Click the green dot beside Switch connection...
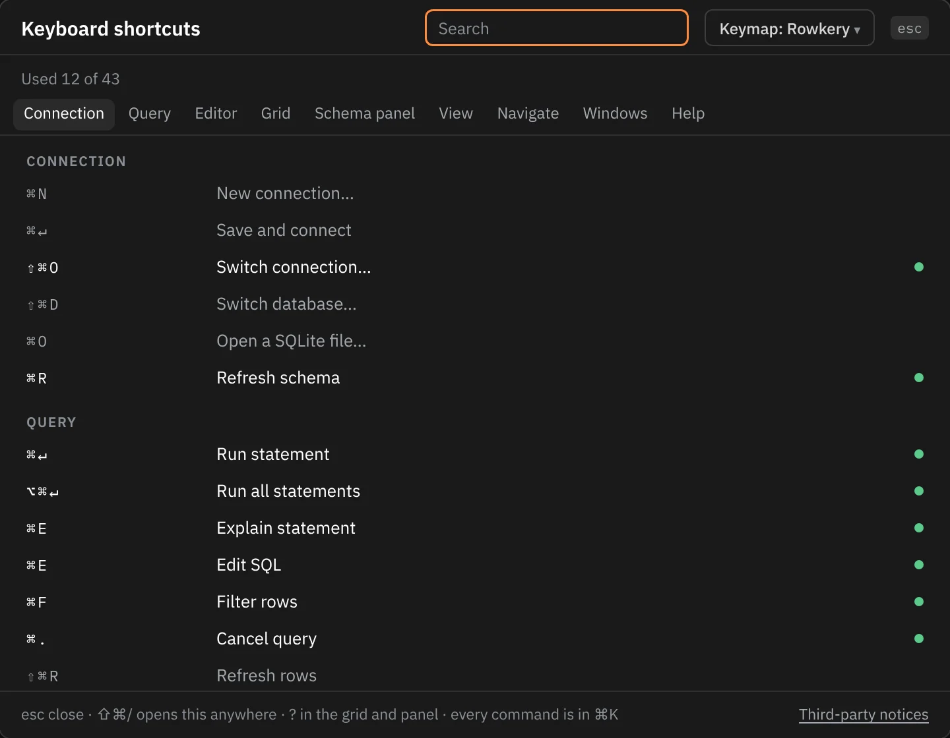 tap(919, 267)
